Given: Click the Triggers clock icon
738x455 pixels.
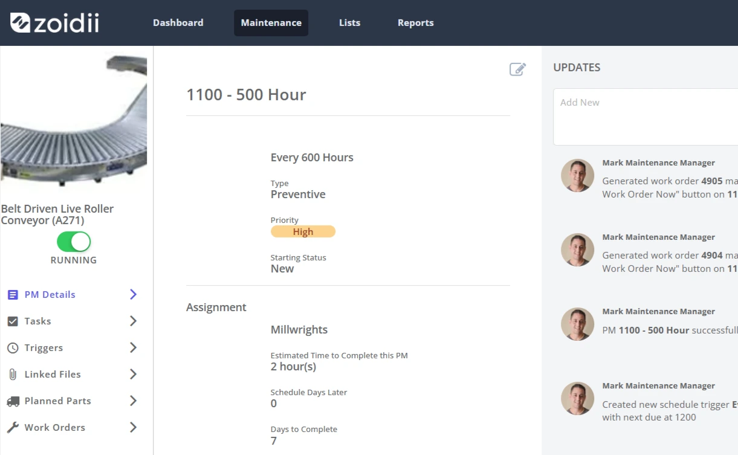Looking at the screenshot, I should point(13,348).
